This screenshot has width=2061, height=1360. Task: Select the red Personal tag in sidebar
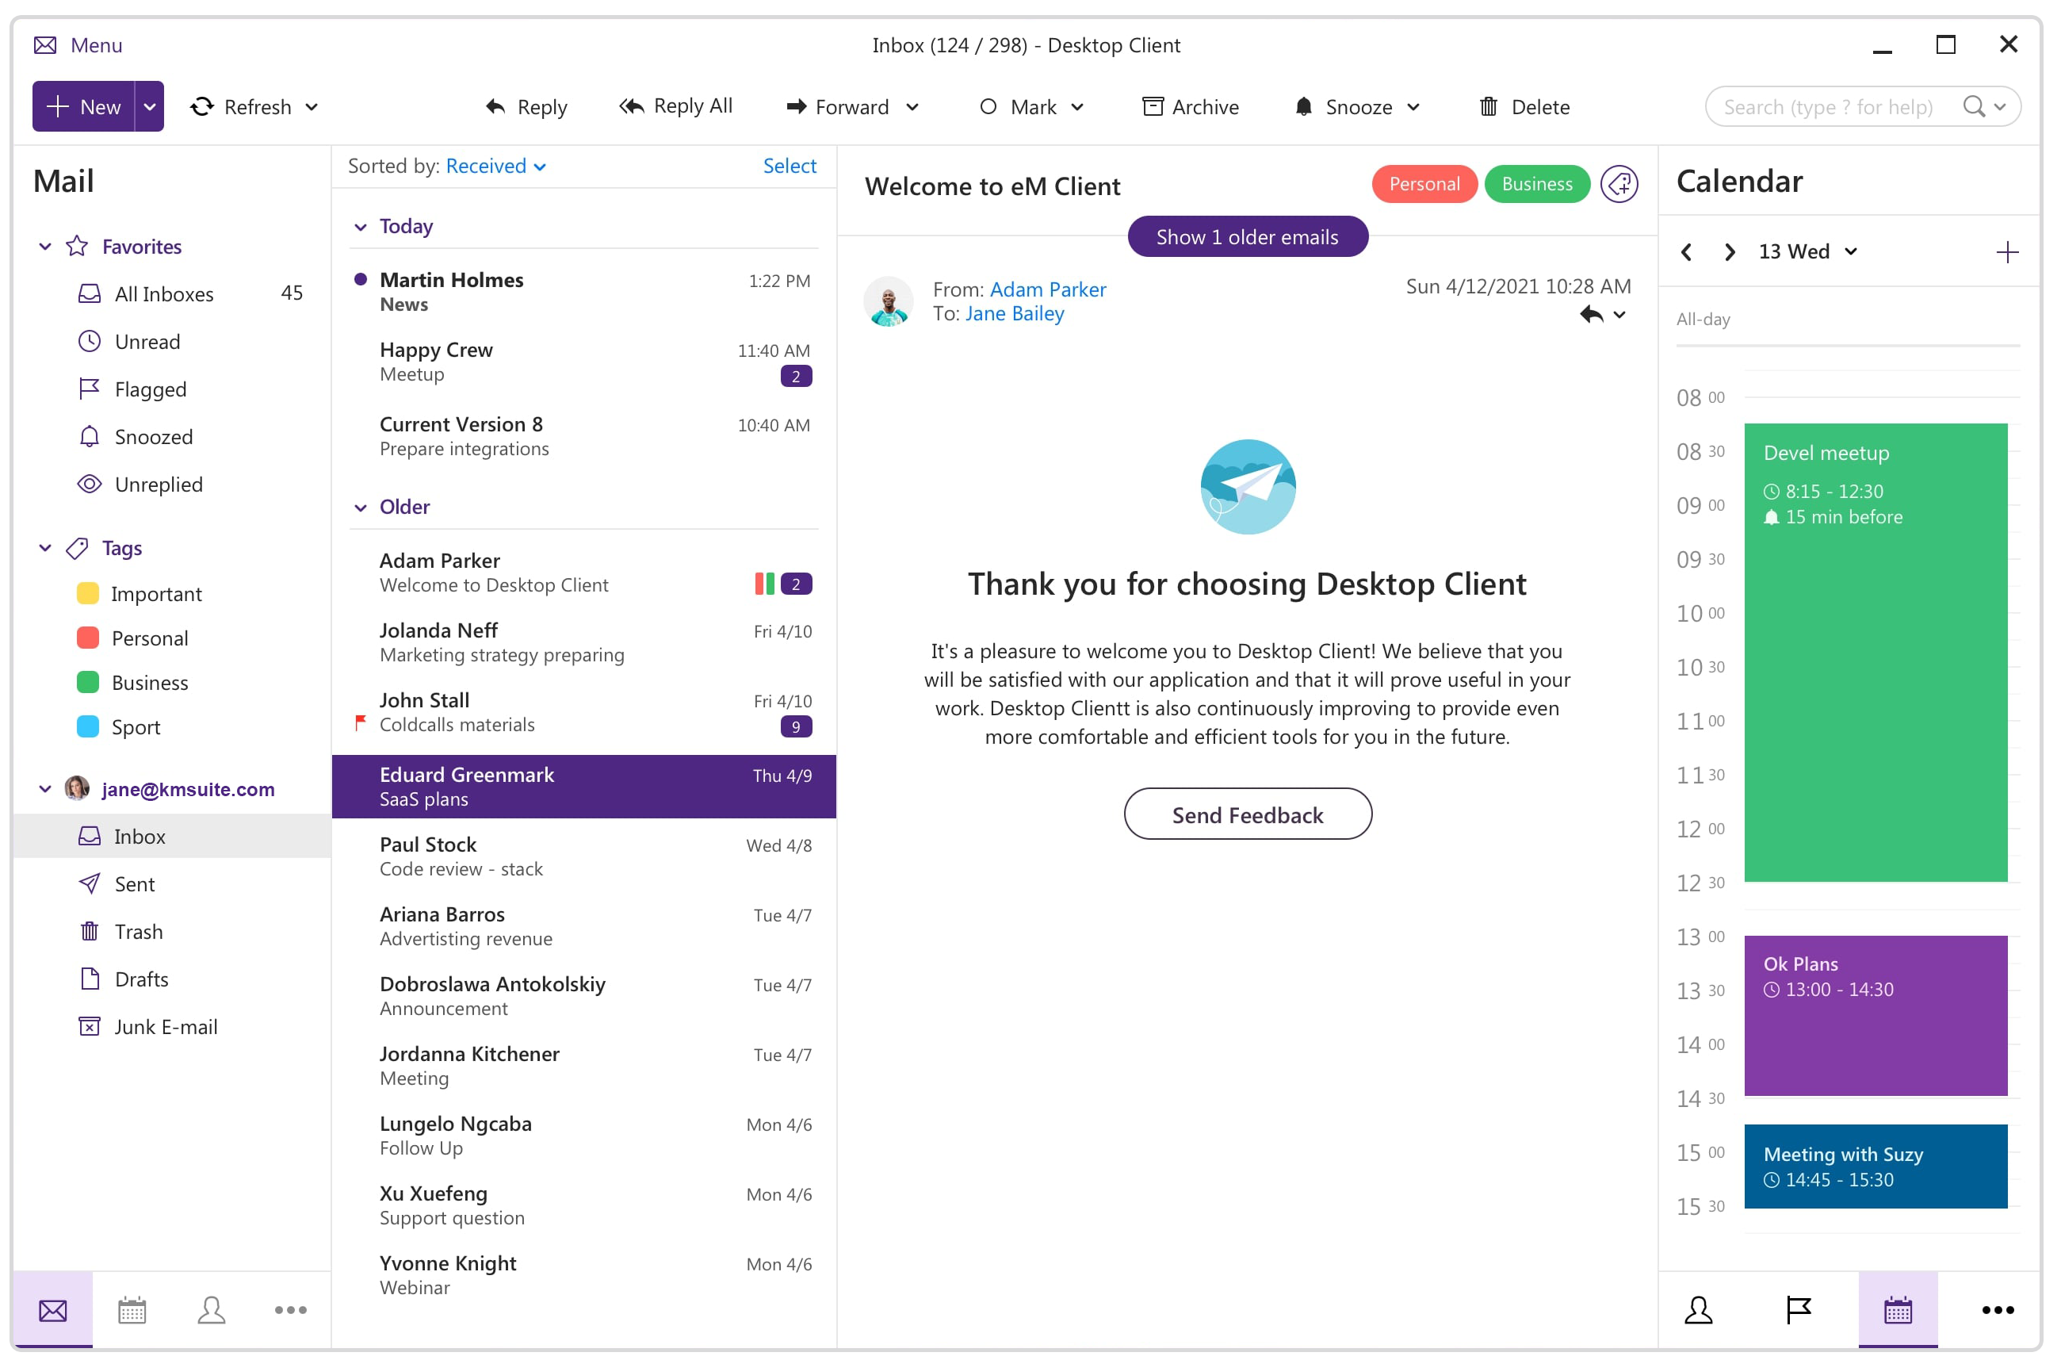132,638
